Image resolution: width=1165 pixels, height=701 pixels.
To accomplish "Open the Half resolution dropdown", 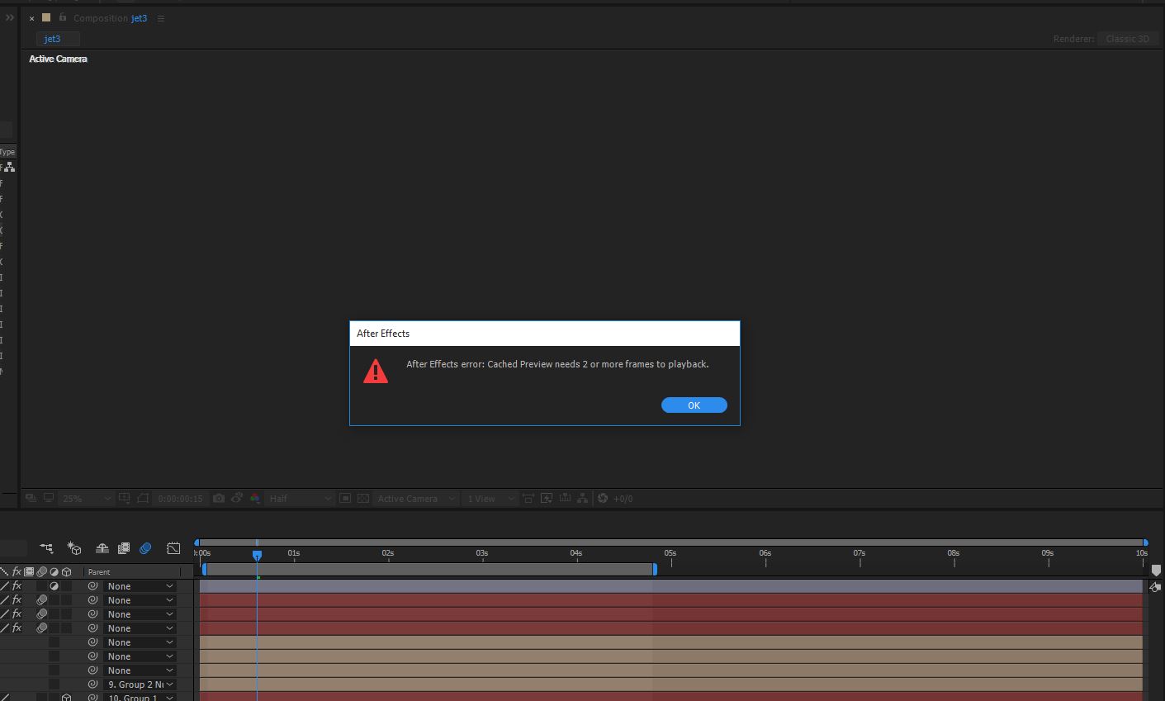I will (x=300, y=499).
